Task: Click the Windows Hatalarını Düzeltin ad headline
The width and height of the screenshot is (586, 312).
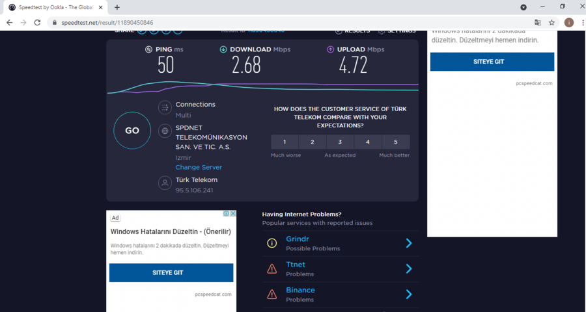Action: point(171,232)
